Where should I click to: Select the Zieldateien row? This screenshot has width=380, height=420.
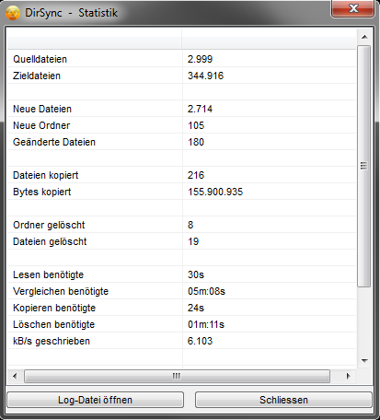[x=181, y=76]
